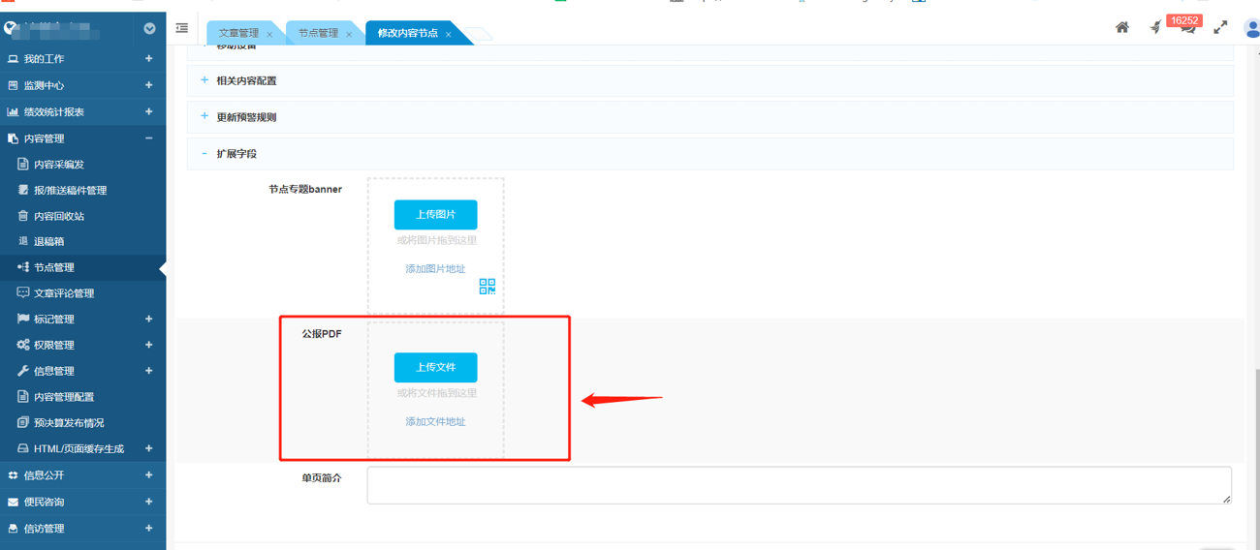The height and width of the screenshot is (550, 1260).
Task: Select the 修改内容节点 tab
Action: tap(408, 33)
